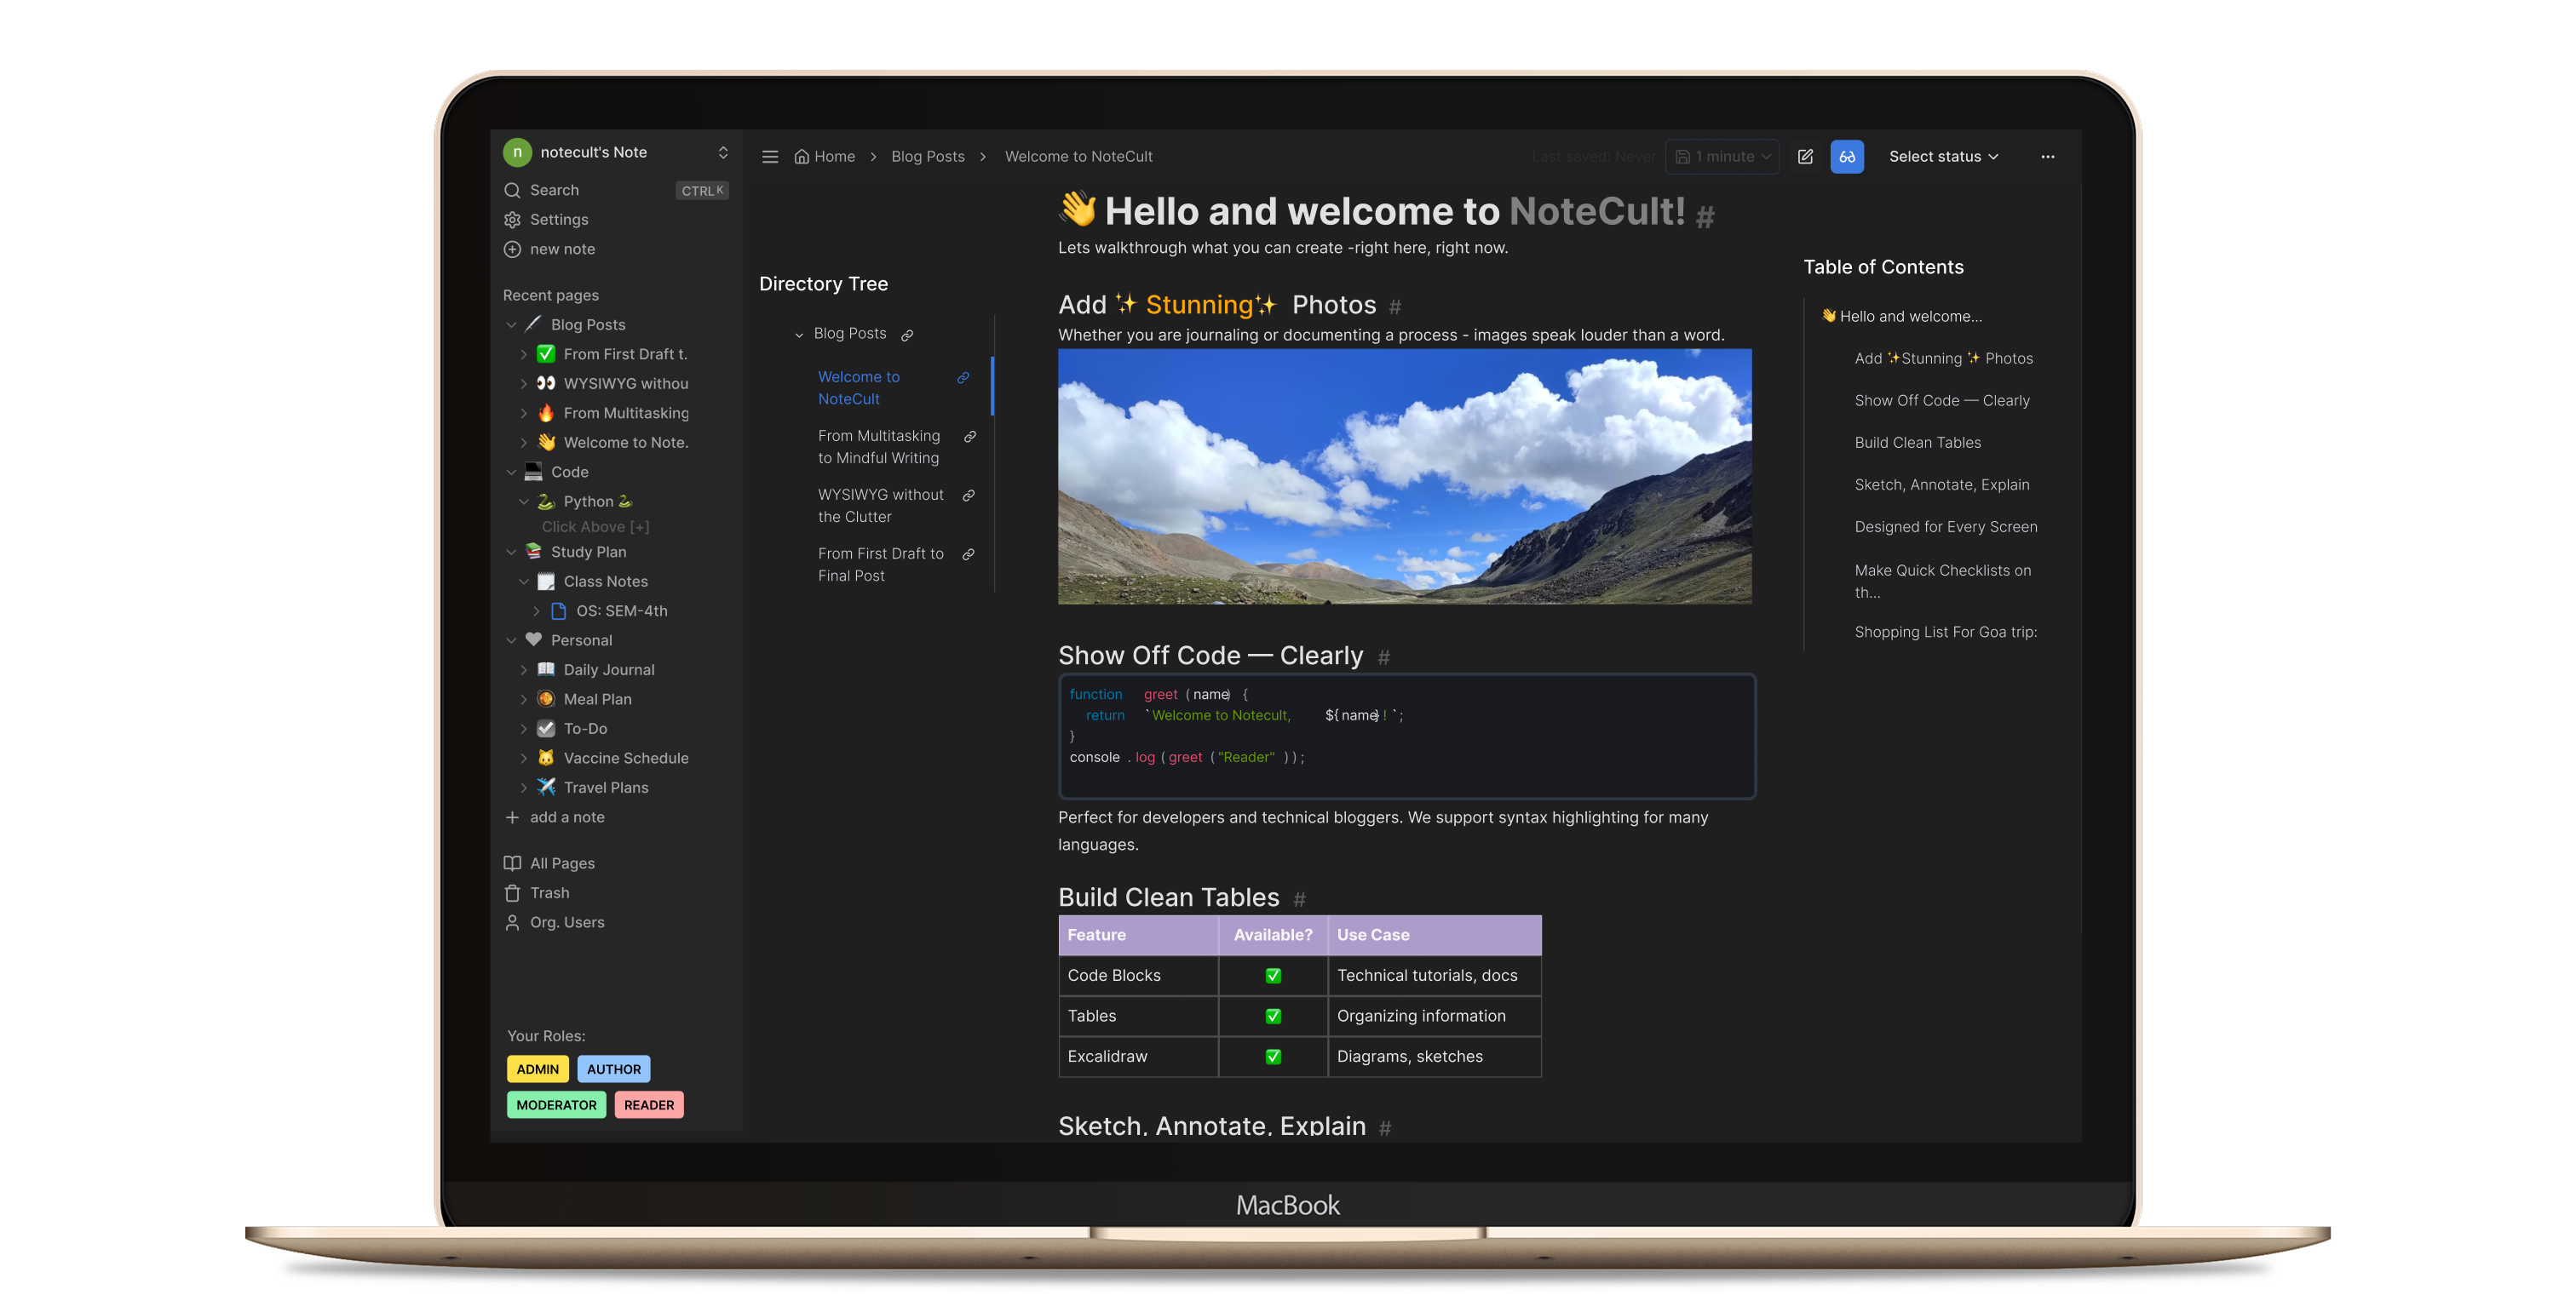Screen dimensions: 2576x1301
Task: Click link icon beside From First Draft to Final Post
Action: (968, 554)
